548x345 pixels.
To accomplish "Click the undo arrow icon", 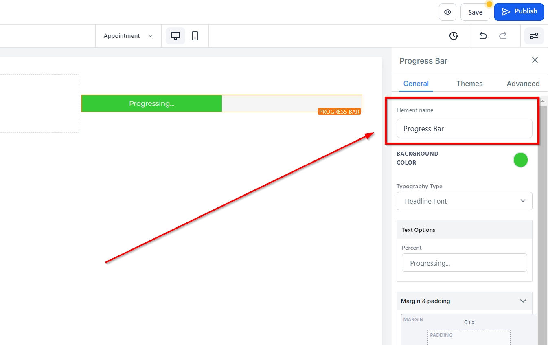I will click(x=483, y=36).
